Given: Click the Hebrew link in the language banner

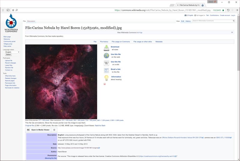Looking at the screenshot, I should tap(140, 32).
